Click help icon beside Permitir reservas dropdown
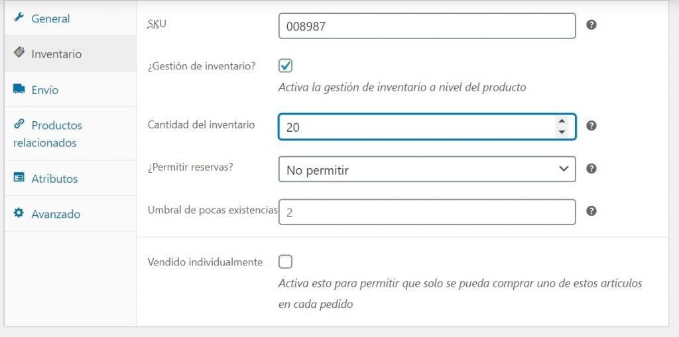The width and height of the screenshot is (679, 337). click(591, 168)
